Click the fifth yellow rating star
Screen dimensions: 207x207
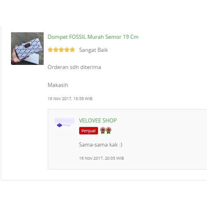tap(72, 50)
